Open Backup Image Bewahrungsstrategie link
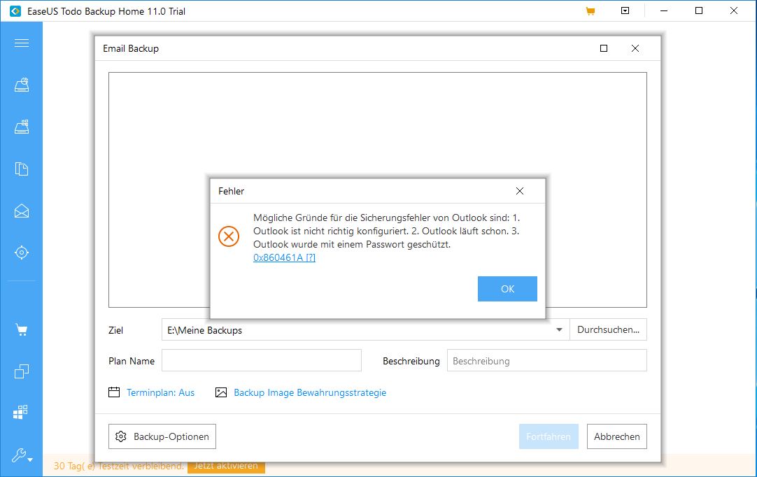The height and width of the screenshot is (477, 757). (x=310, y=392)
